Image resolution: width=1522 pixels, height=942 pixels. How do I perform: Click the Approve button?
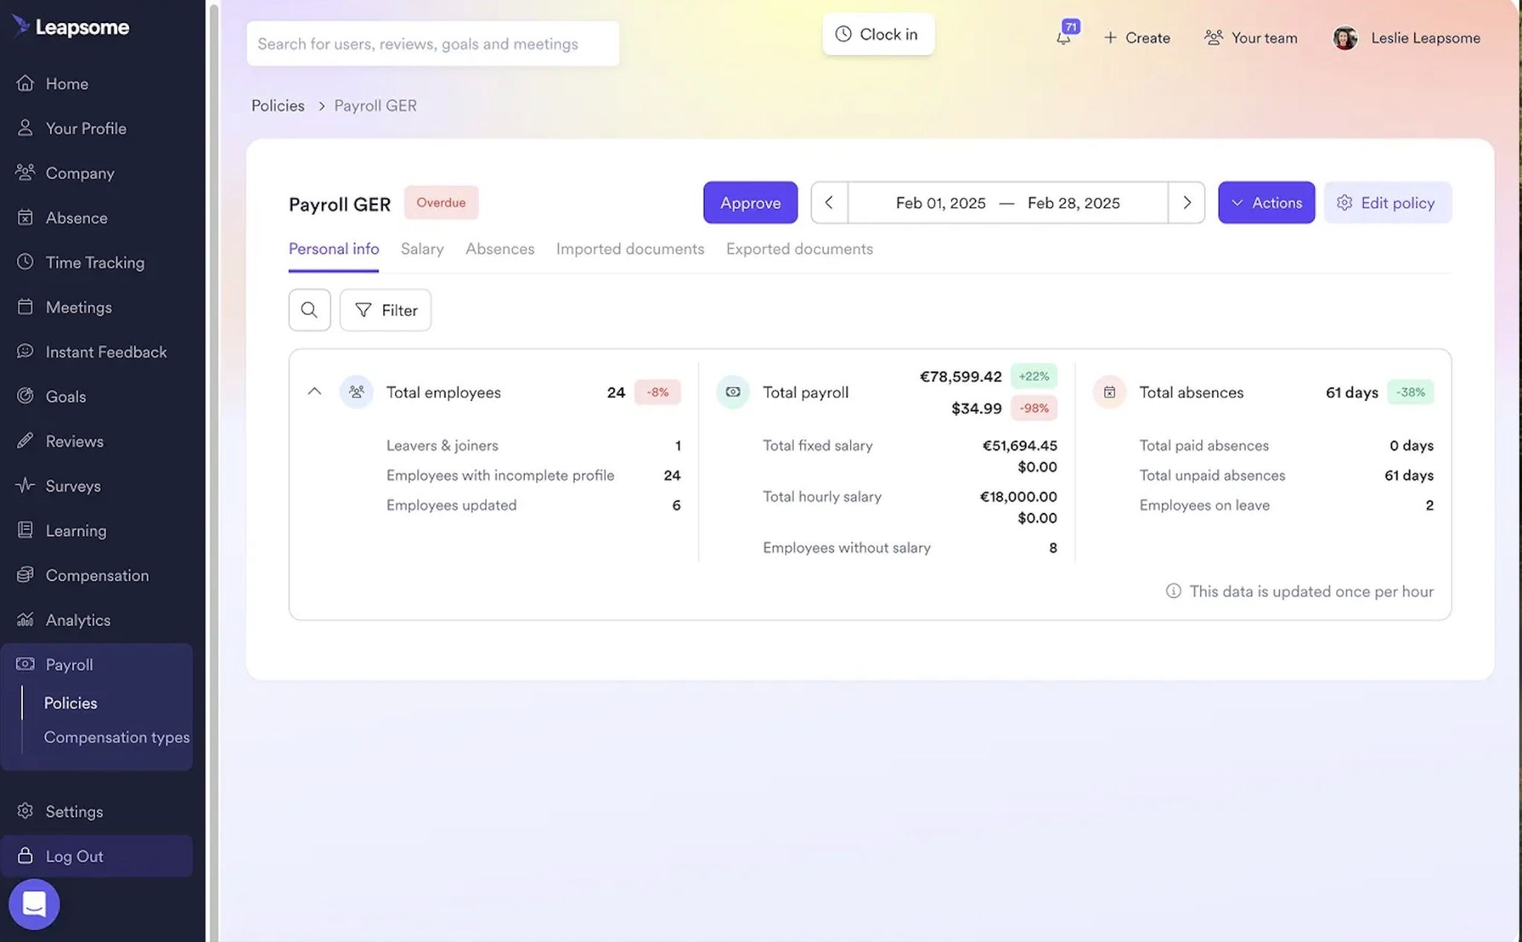(x=750, y=202)
